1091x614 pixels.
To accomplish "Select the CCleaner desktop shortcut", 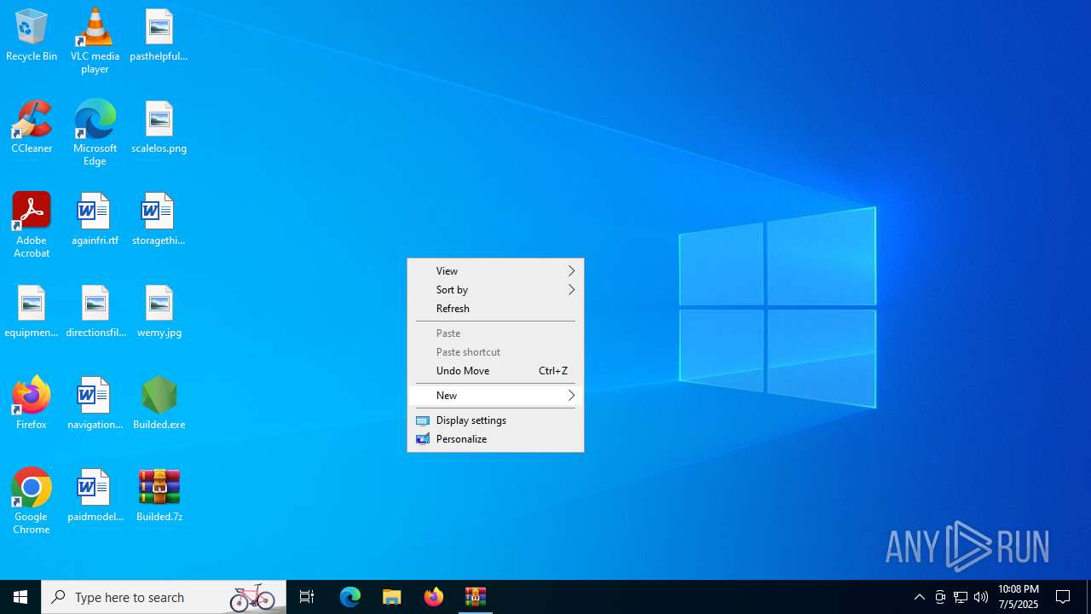I will pos(32,128).
